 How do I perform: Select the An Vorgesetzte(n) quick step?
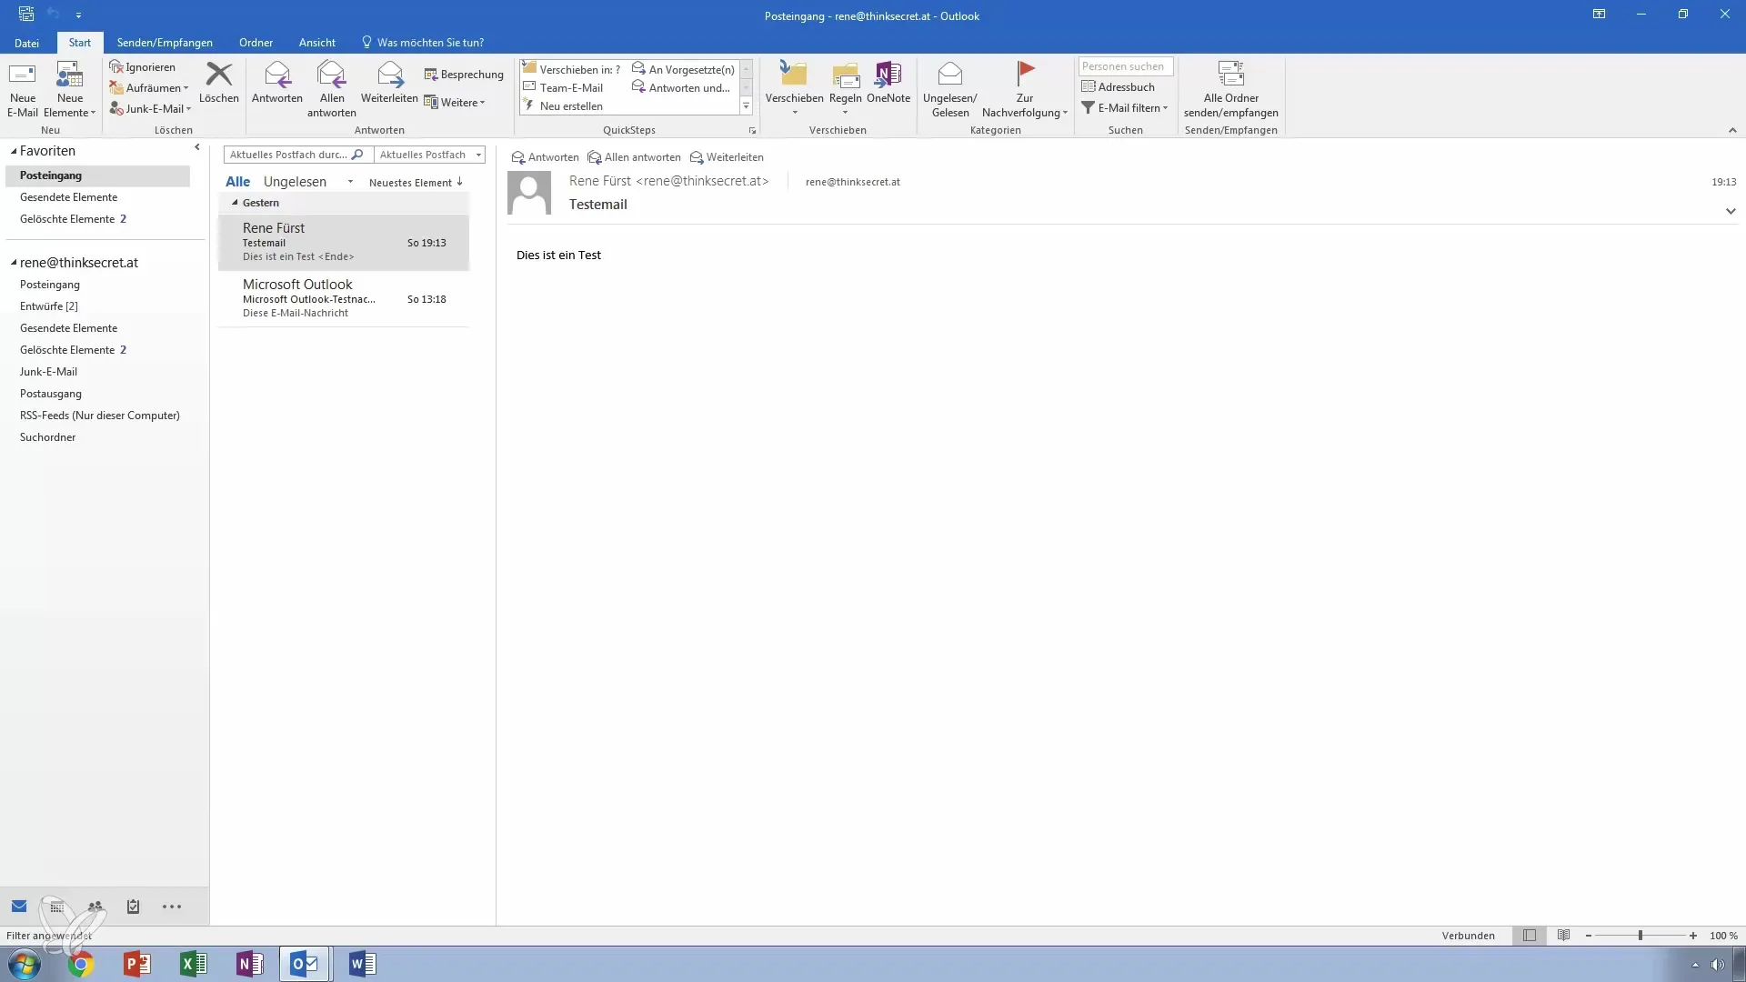[x=683, y=69]
